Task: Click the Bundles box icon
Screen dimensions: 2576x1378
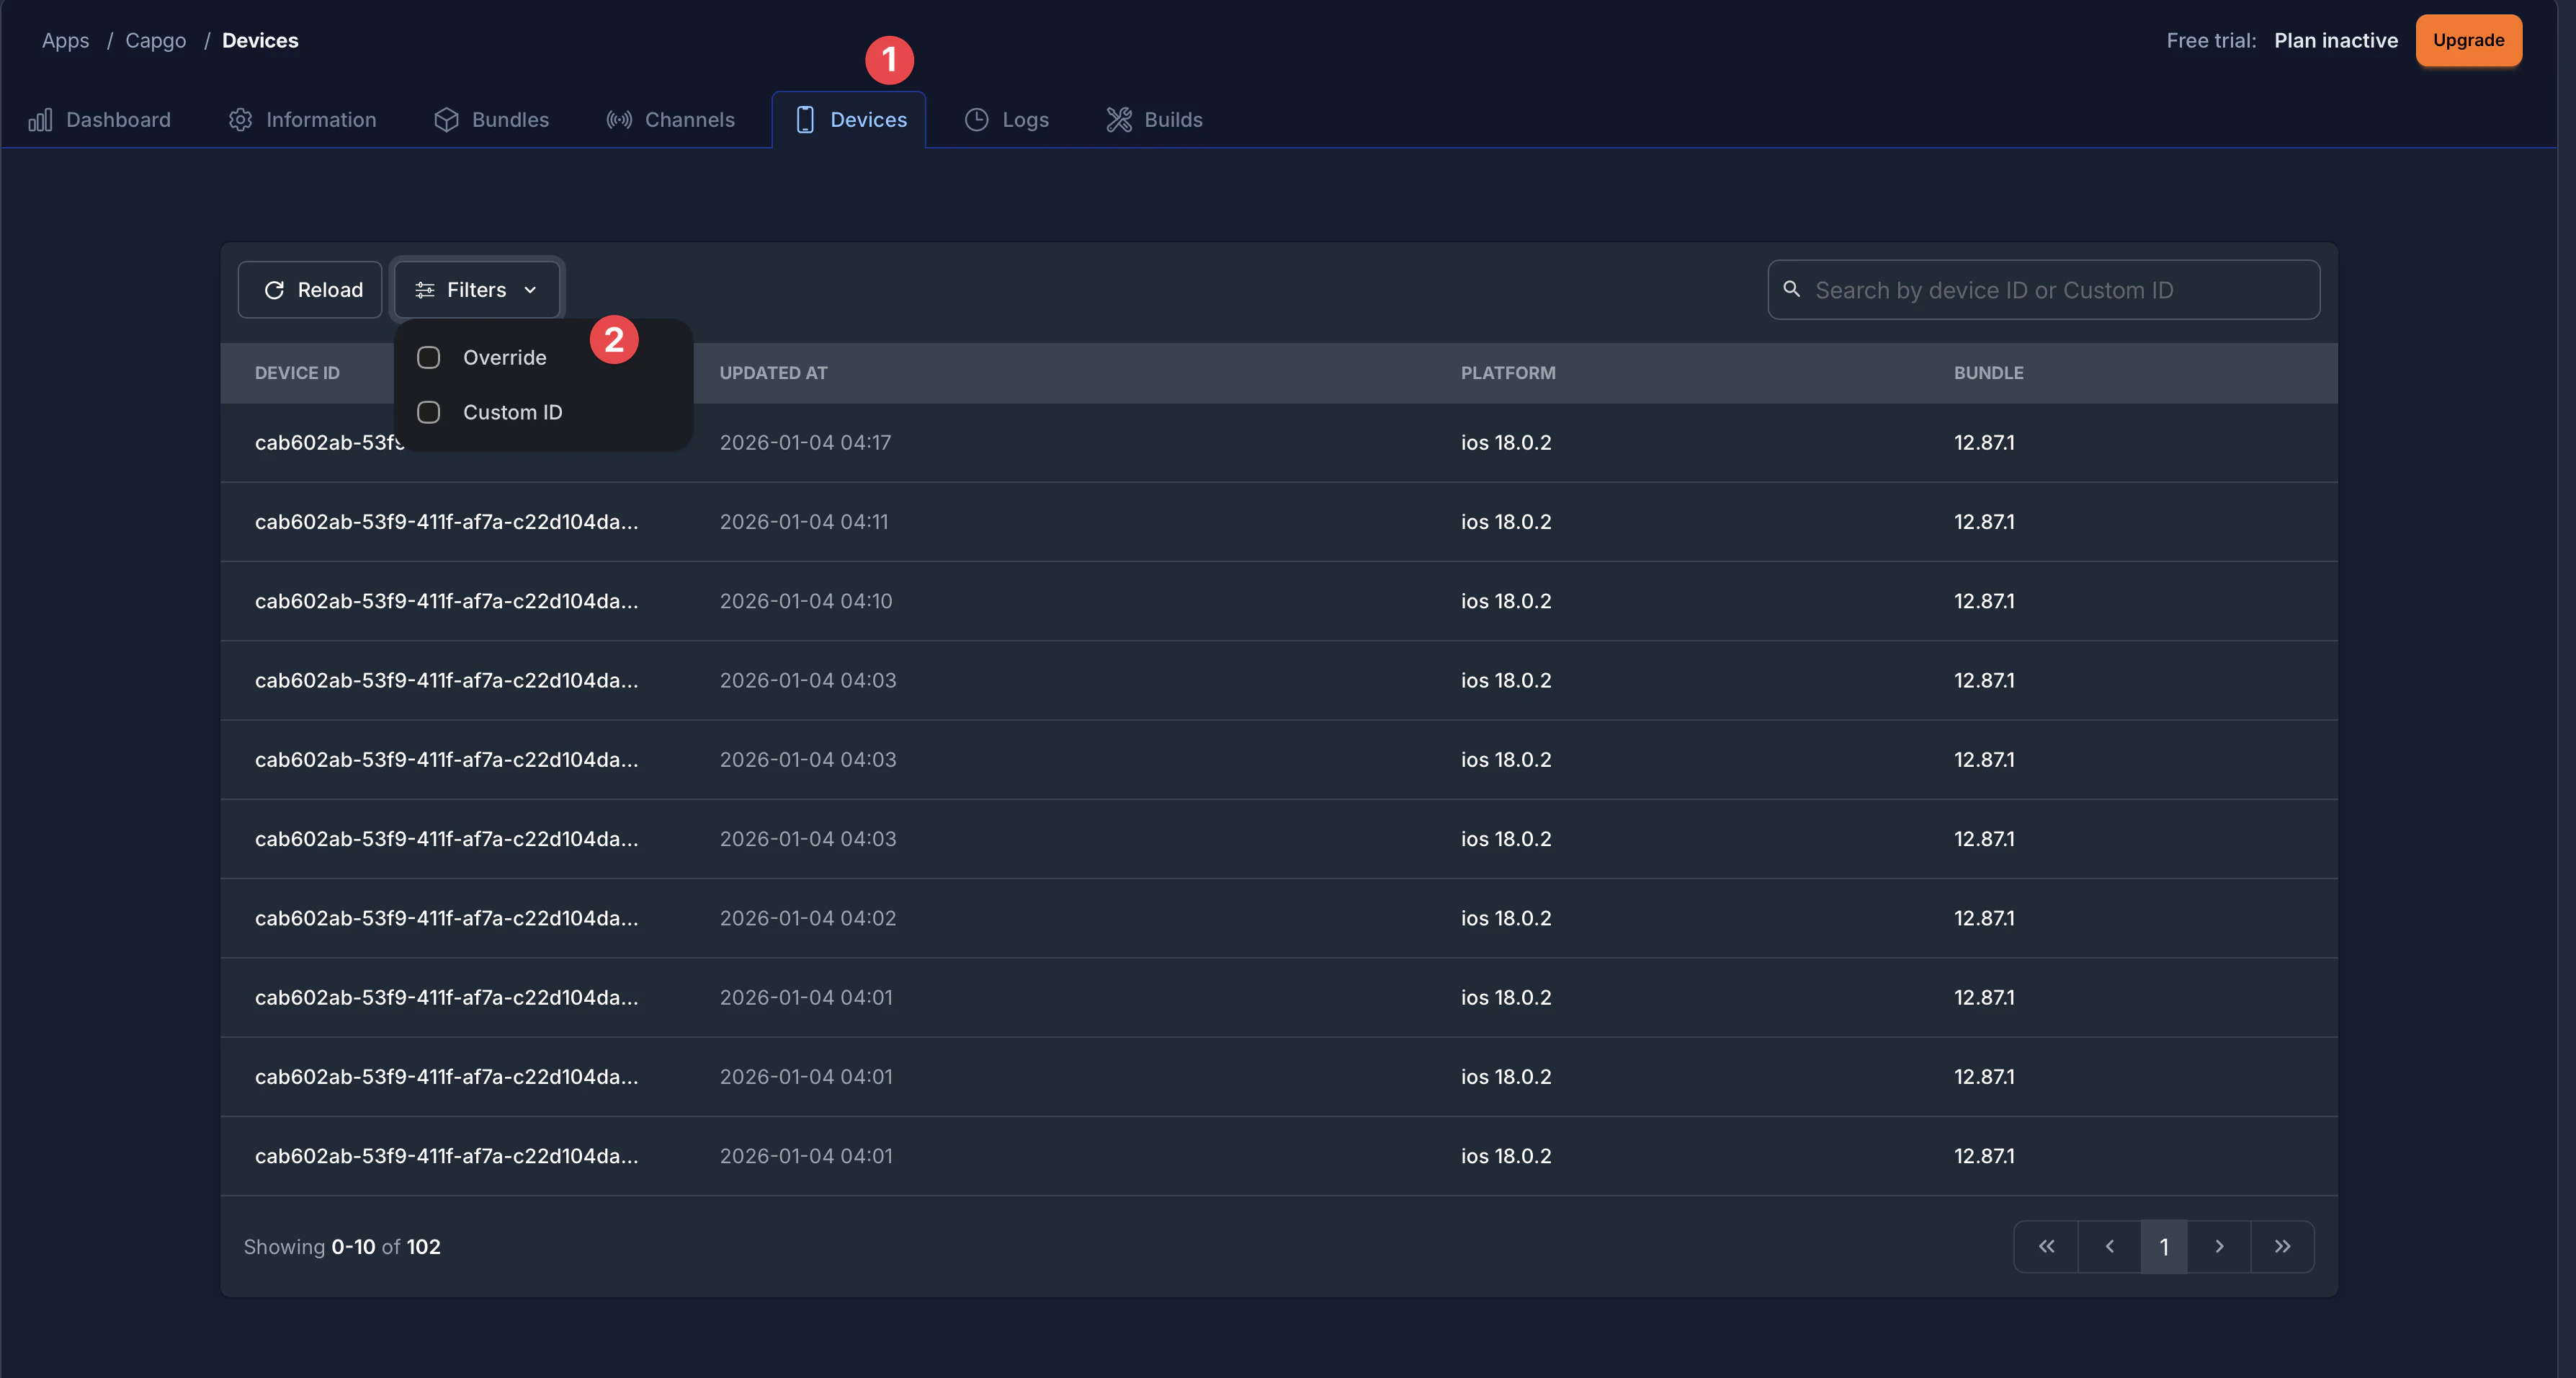Action: click(446, 120)
